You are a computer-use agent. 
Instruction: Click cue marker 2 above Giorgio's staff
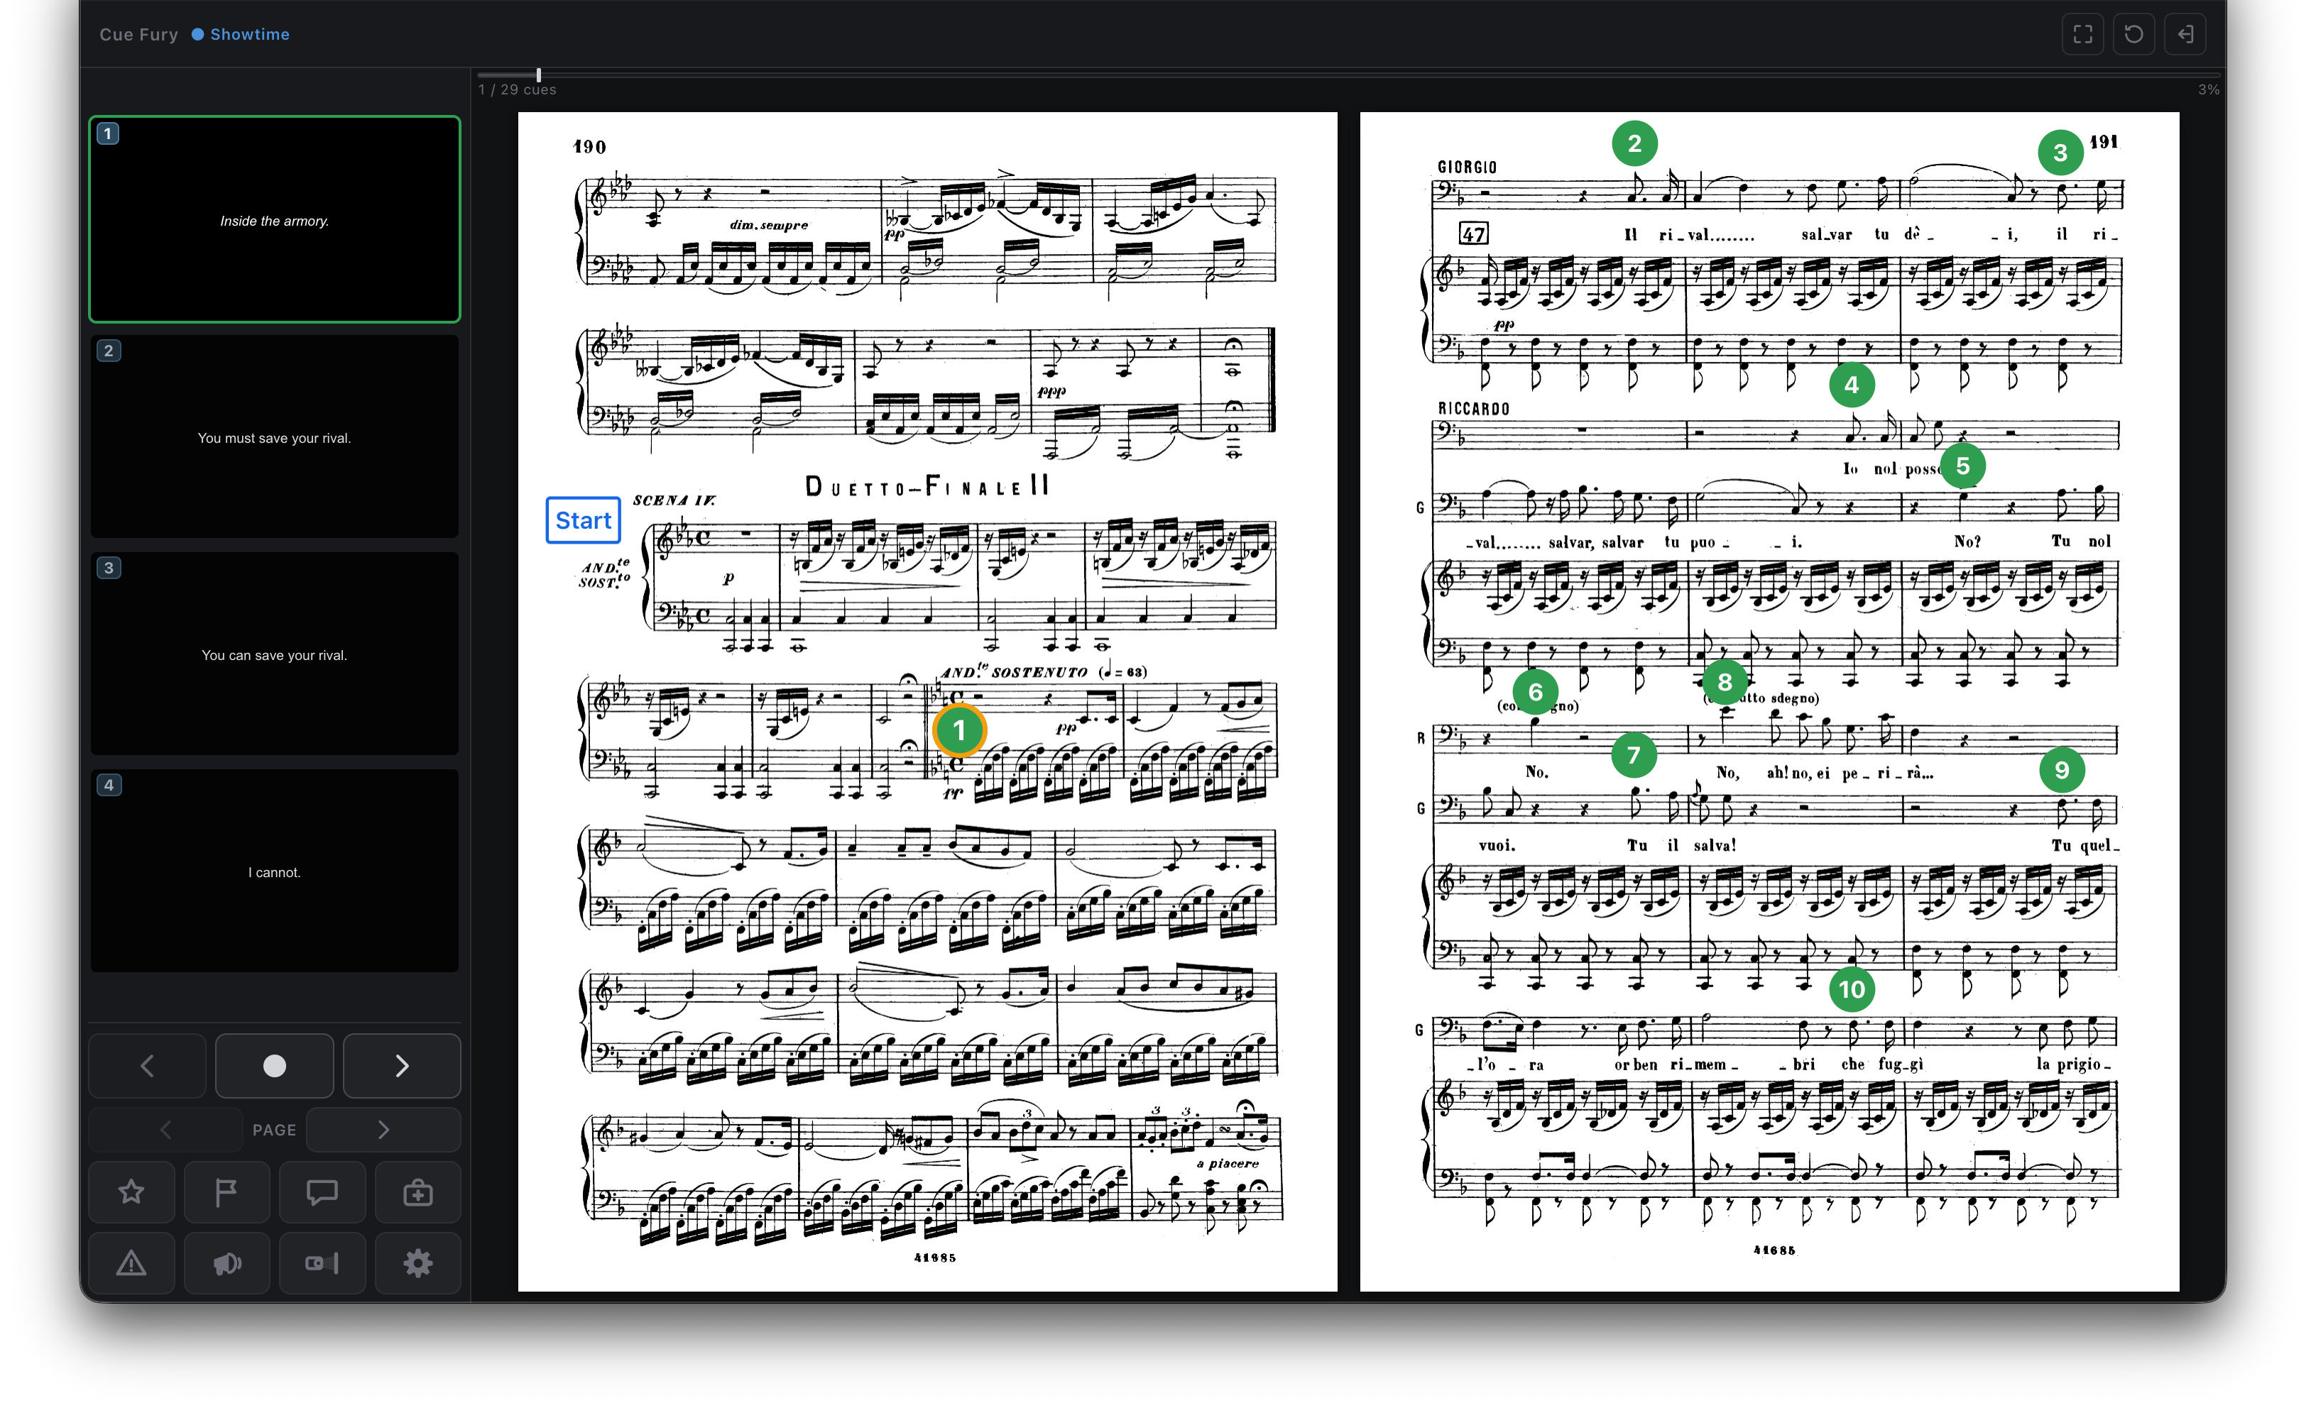tap(1634, 143)
